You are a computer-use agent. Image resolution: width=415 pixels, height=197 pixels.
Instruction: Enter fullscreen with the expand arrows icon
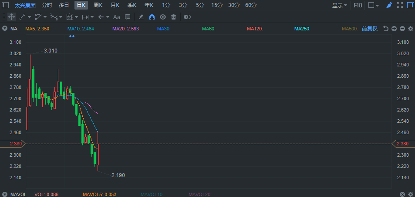(x=400, y=5)
